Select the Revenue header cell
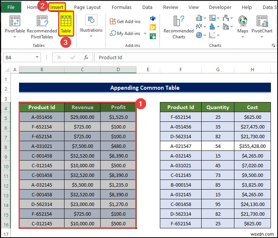This screenshot has height=238, width=278. [x=82, y=107]
